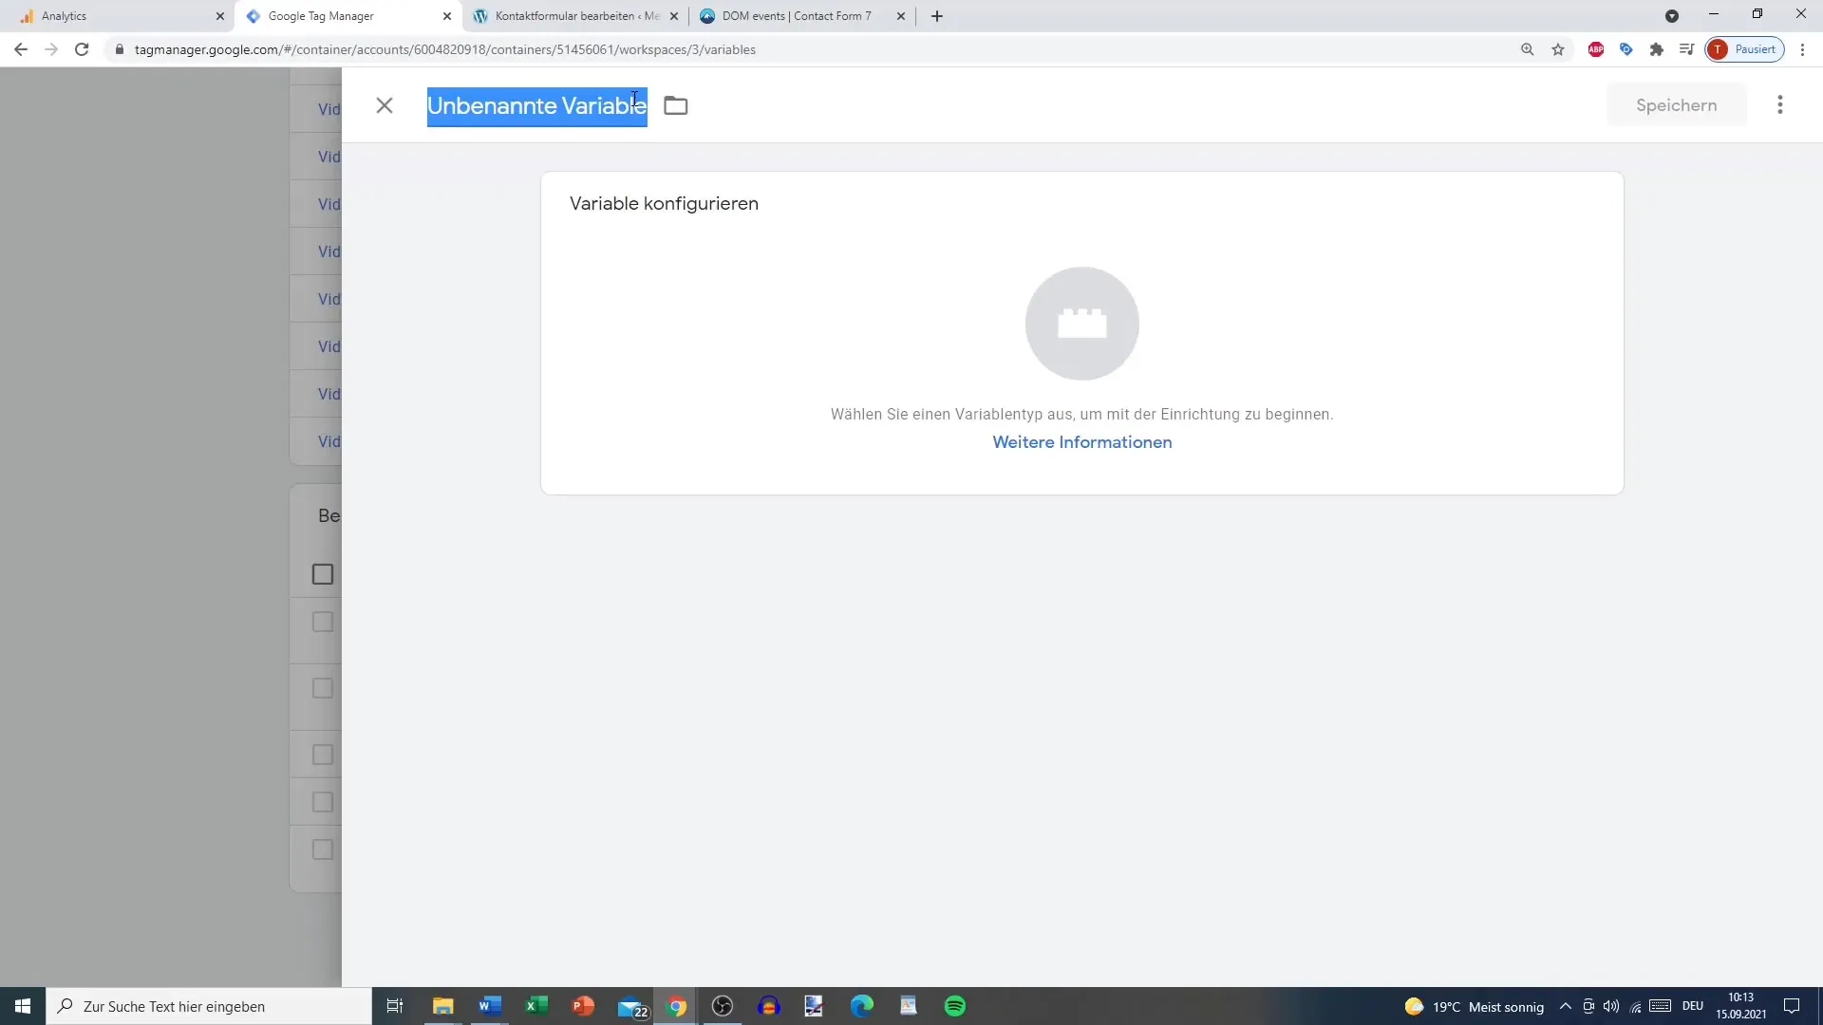
Task: Click the forward navigation arrow icon
Action: [50, 48]
